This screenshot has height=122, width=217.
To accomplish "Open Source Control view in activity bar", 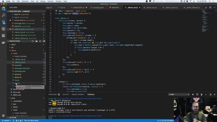I will 3,22.
